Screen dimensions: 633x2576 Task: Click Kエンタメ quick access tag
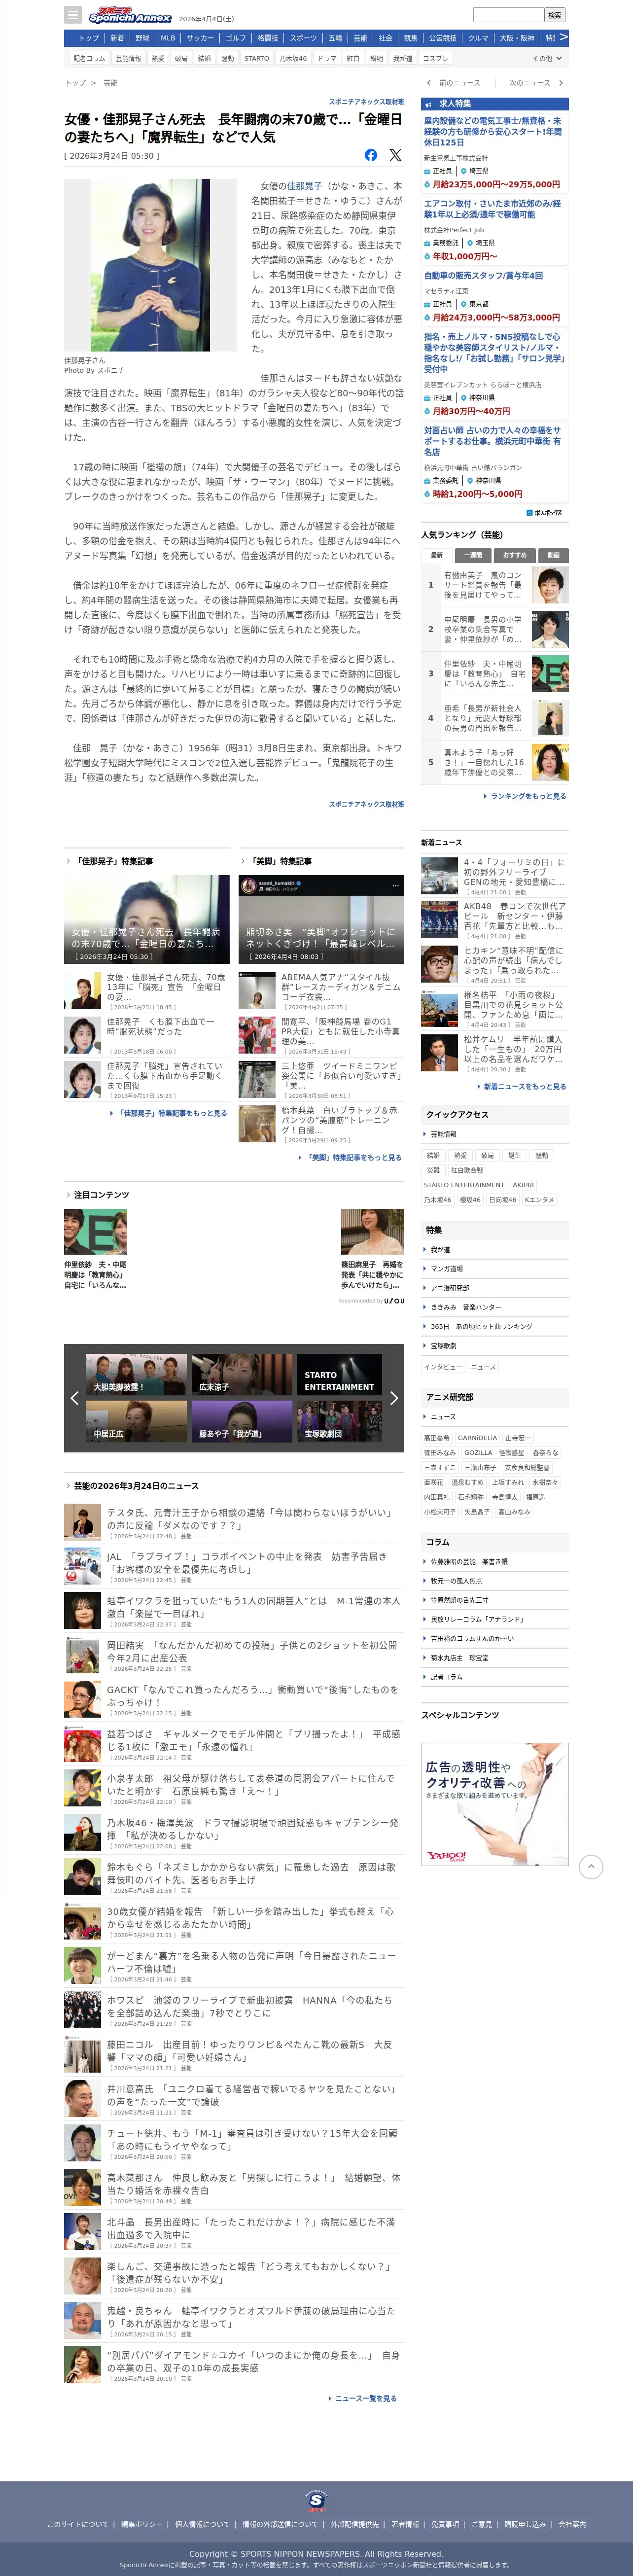click(x=539, y=1199)
